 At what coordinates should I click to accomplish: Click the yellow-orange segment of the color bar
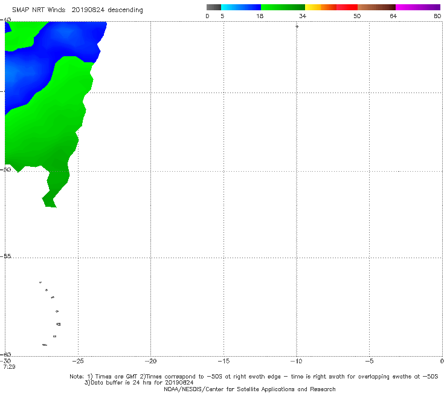coord(320,7)
